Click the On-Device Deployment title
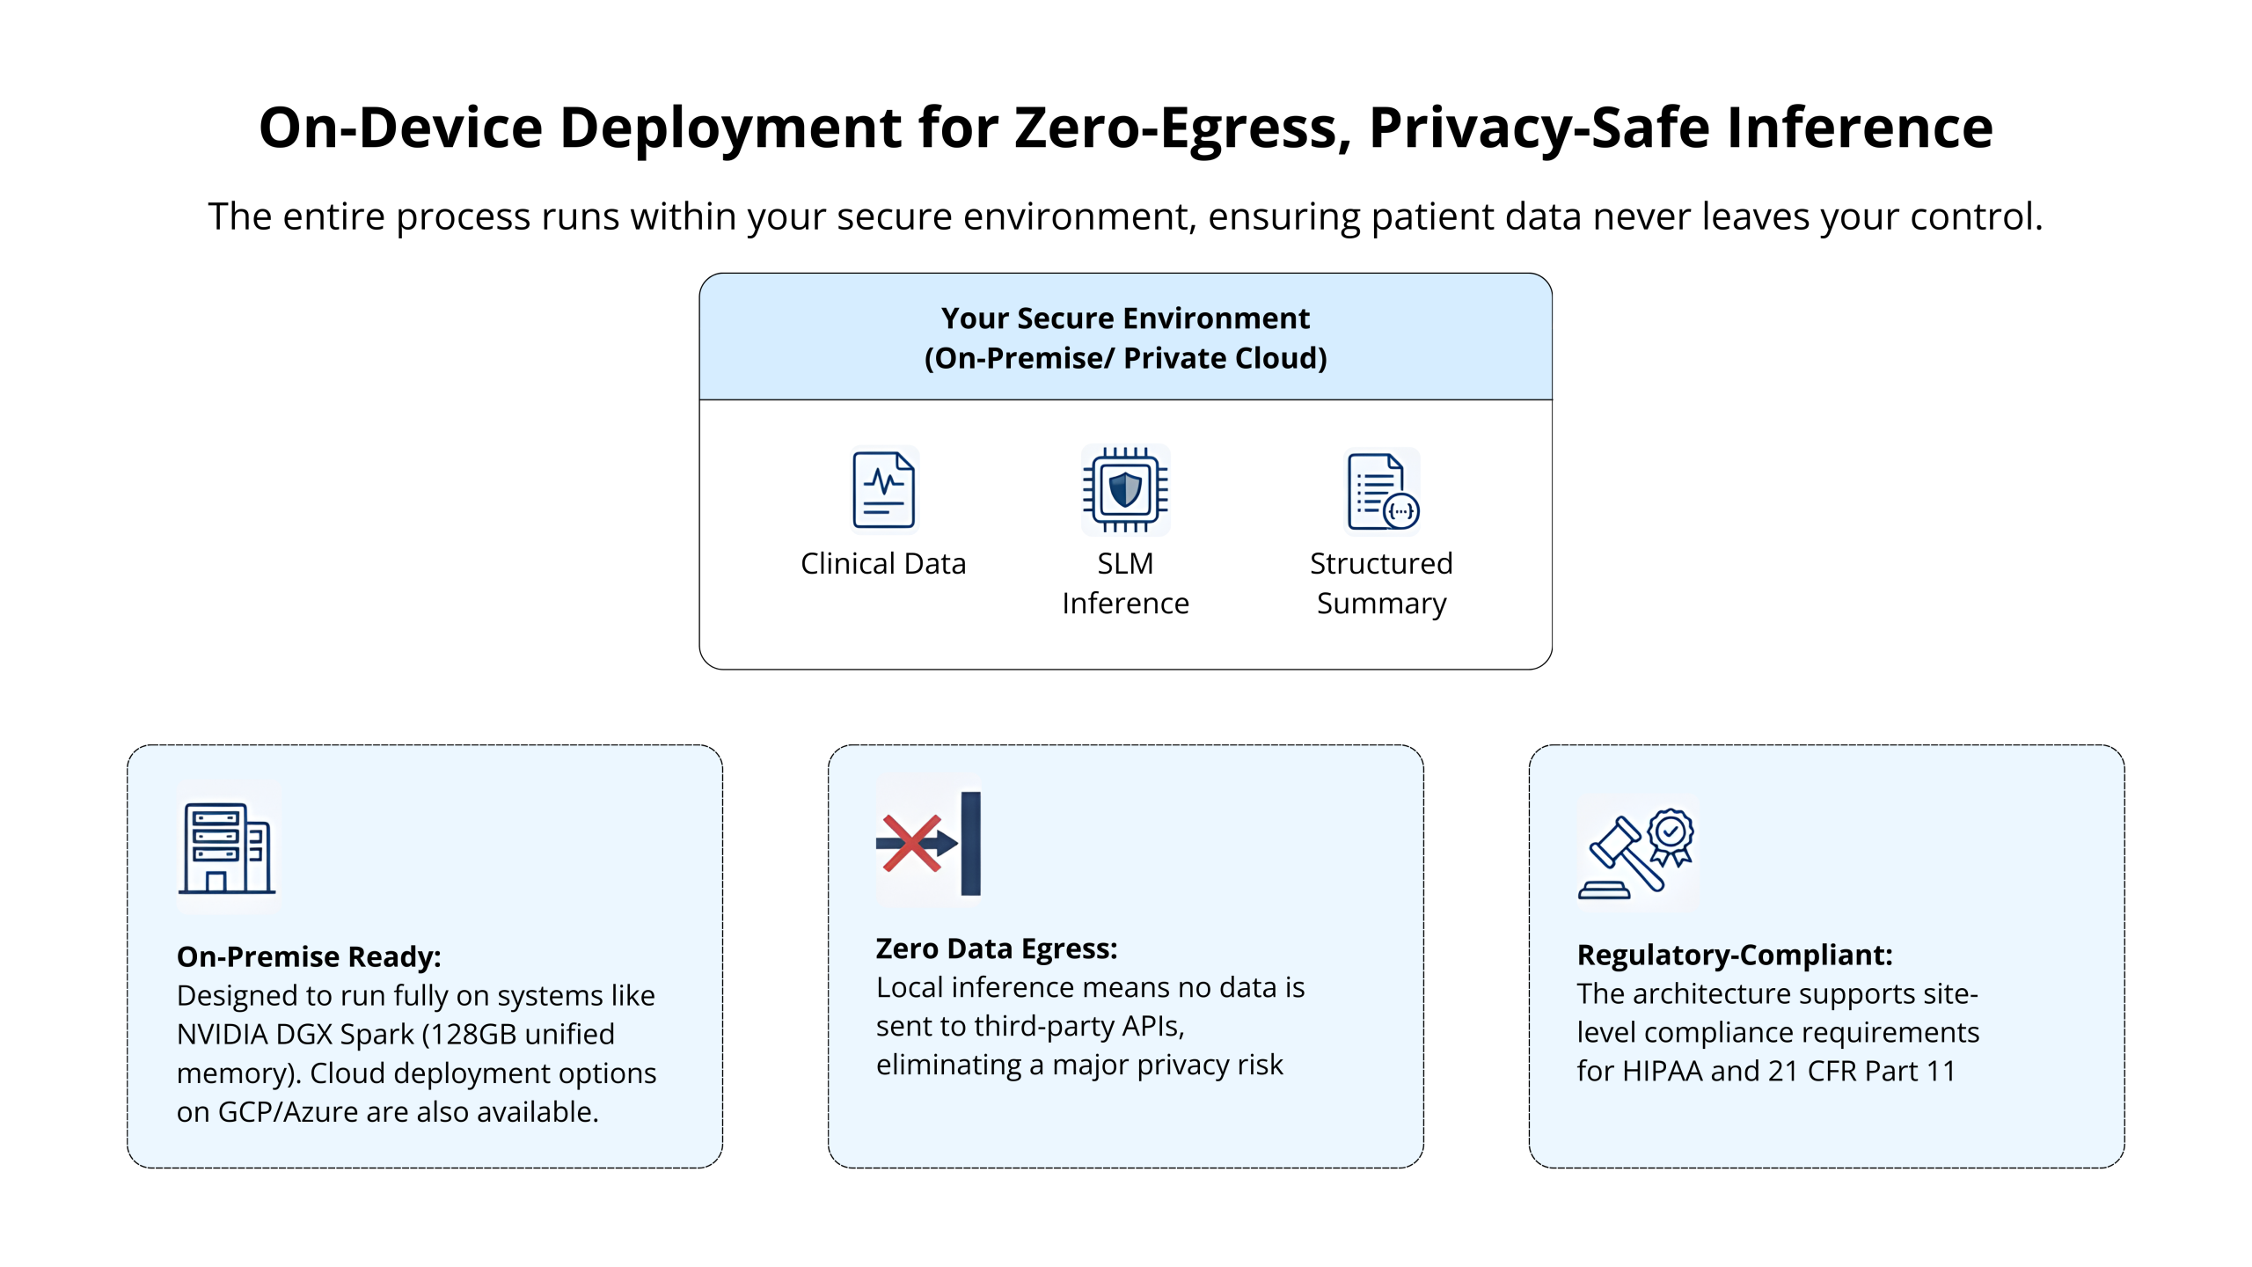Viewport: 2252px width, 1267px height. (1126, 128)
